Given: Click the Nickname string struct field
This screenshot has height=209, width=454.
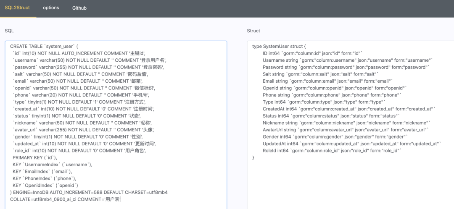Looking at the screenshot, I should click(x=347, y=123).
